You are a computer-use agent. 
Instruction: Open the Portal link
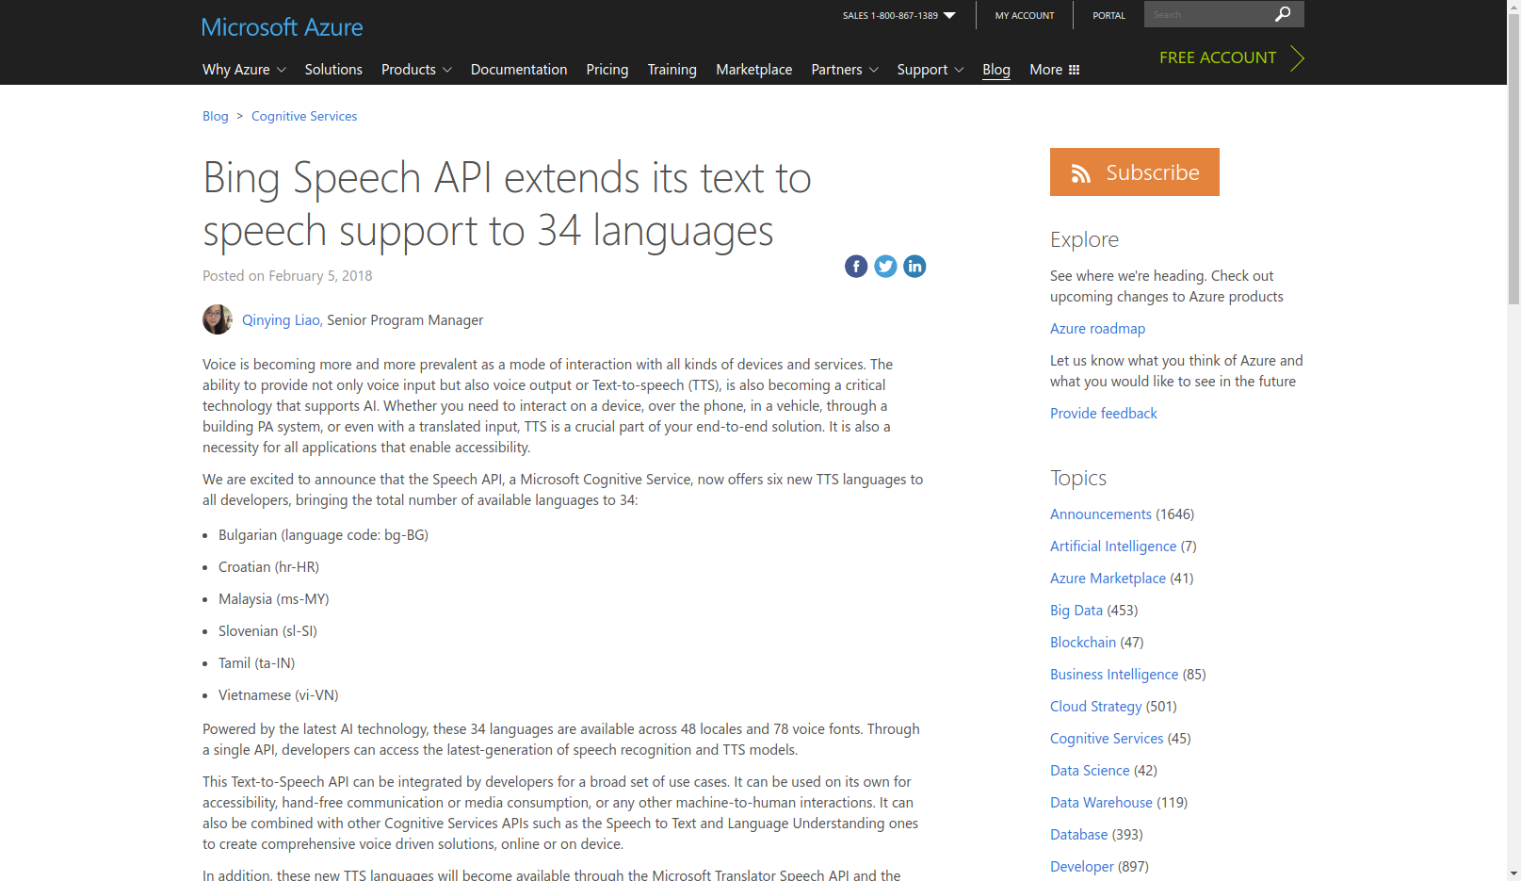1109,15
